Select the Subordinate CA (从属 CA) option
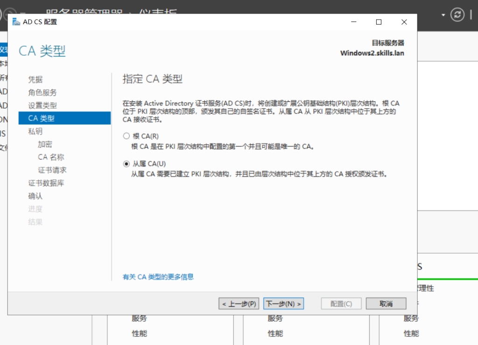 click(126, 164)
